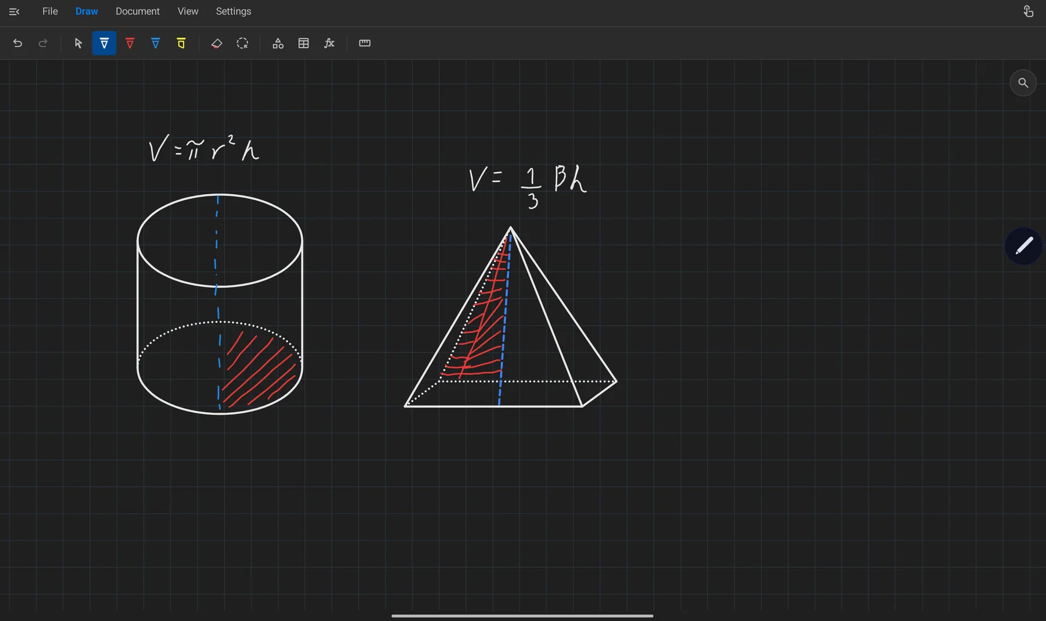
Task: Toggle touch drawing mode icon
Action: click(x=1028, y=11)
